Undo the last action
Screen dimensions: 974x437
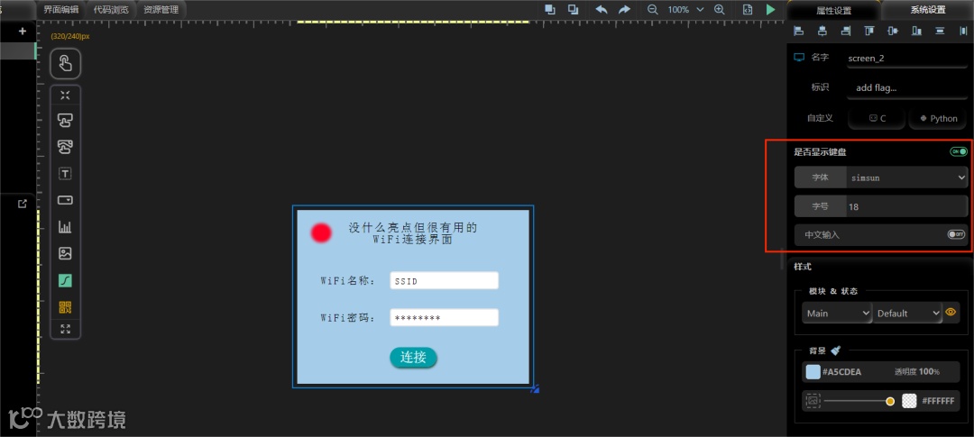[x=602, y=9]
